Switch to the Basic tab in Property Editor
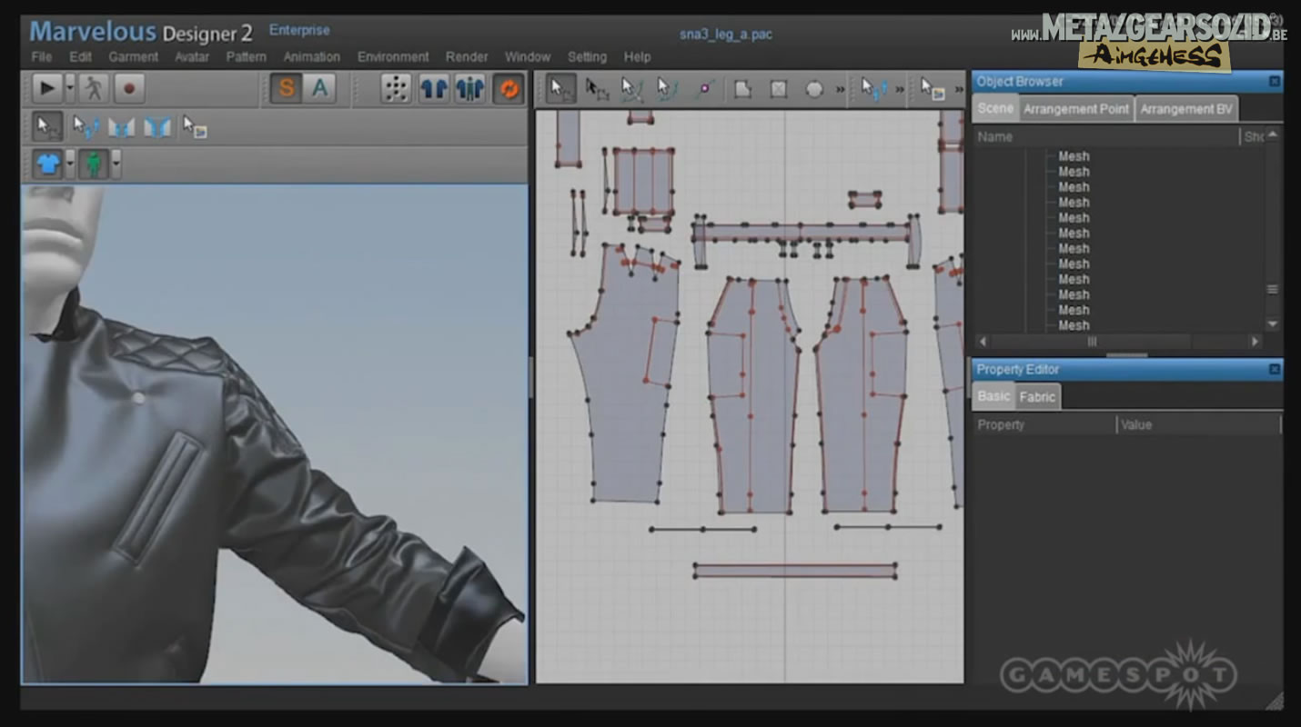1301x727 pixels. point(993,396)
